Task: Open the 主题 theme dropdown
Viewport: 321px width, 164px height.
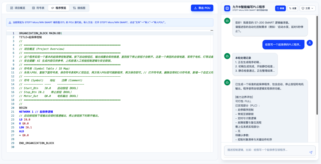Action: [307, 8]
